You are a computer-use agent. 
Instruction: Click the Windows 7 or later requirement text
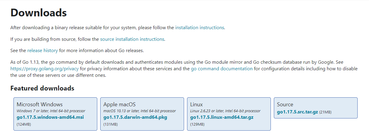51,111
